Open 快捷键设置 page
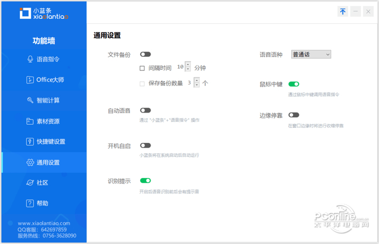Screen dimensions: 379x244 [44, 142]
